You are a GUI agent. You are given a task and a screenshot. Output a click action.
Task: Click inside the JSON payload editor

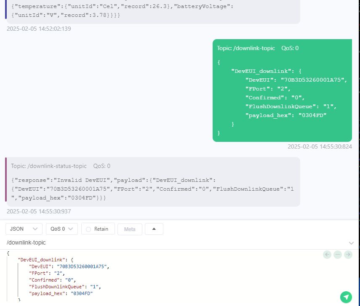189,278
